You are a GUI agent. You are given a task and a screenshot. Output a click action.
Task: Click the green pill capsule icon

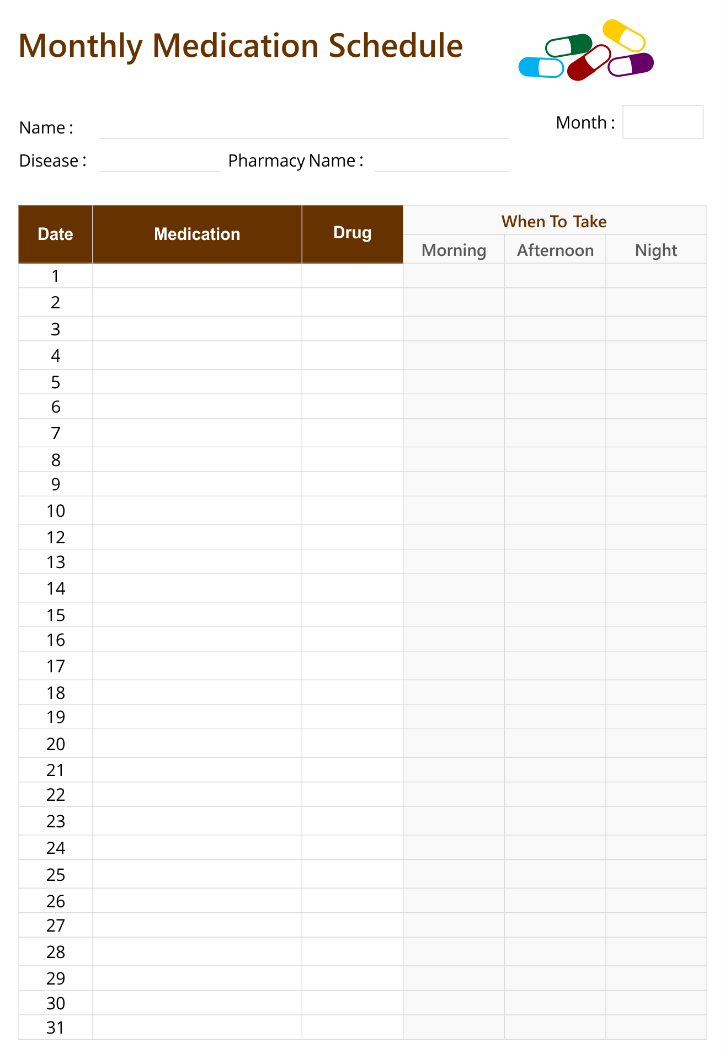point(568,45)
